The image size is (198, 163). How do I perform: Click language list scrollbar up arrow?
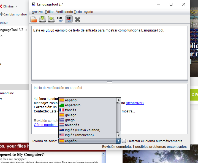pyautogui.click(x=118, y=100)
